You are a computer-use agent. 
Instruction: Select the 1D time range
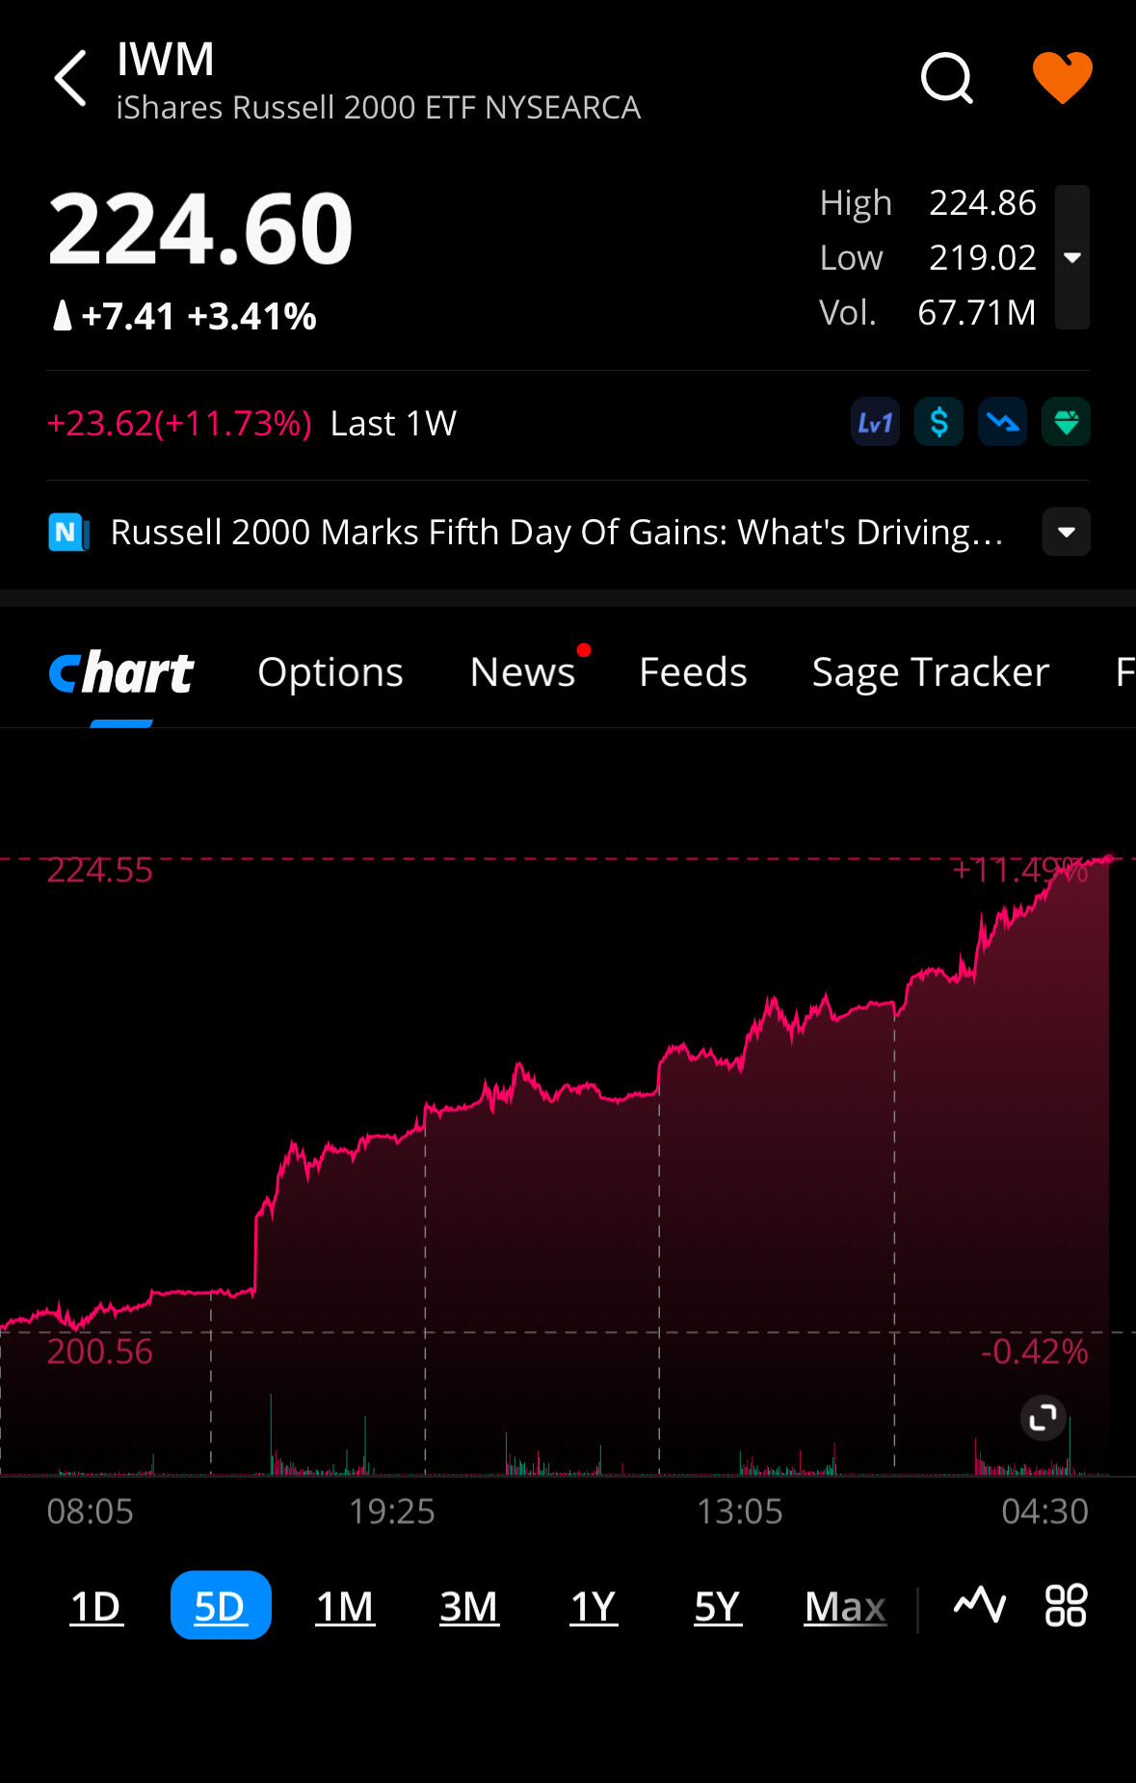click(96, 1606)
